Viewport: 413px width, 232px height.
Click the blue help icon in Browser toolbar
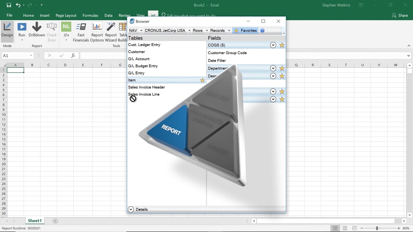tap(262, 31)
